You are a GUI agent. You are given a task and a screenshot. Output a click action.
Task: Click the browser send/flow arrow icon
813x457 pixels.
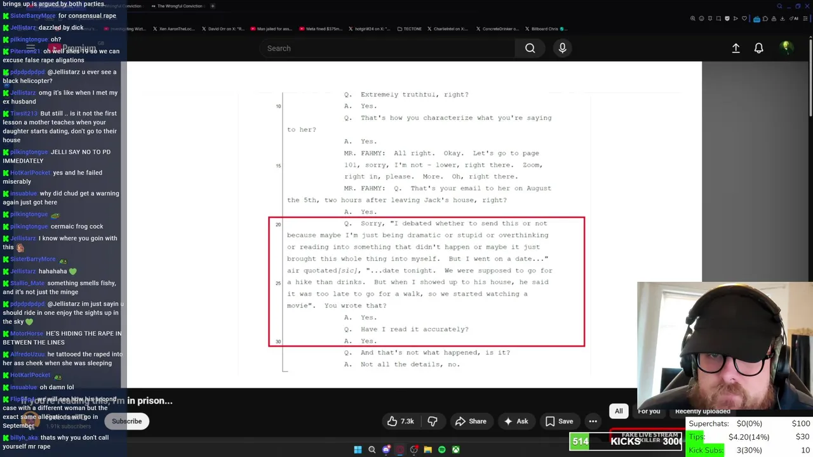click(736, 18)
